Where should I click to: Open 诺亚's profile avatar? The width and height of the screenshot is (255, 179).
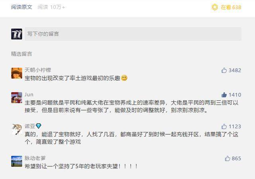pyautogui.click(x=17, y=129)
